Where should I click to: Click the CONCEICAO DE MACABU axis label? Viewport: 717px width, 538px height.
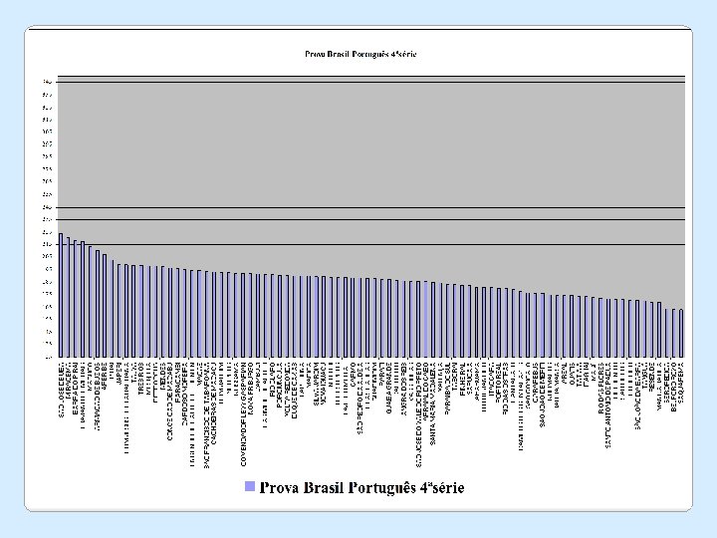170,402
